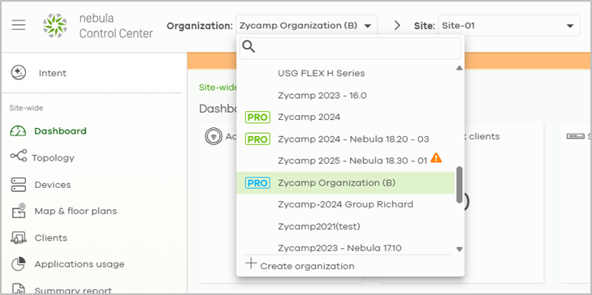Click the organization search field
Viewport: 592px width, 295px height.
[350, 48]
